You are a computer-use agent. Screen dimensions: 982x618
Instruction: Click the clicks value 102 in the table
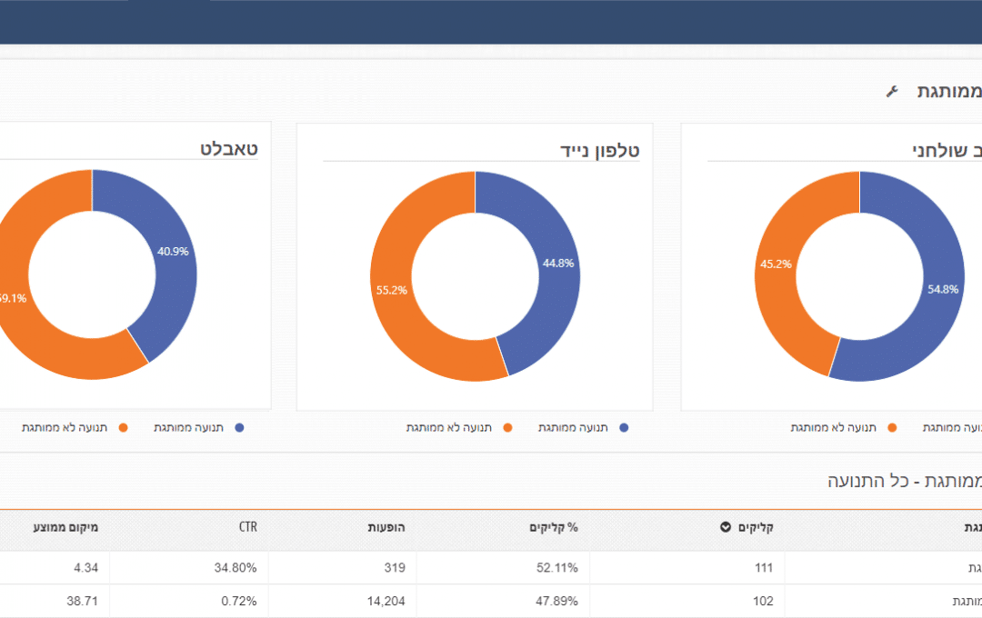click(x=763, y=601)
